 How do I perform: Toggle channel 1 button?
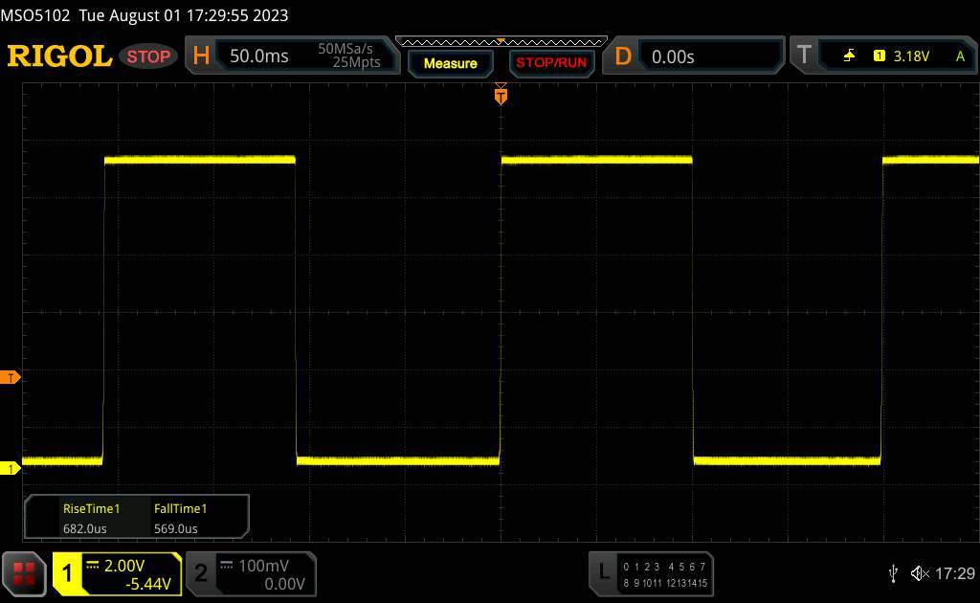click(x=67, y=573)
